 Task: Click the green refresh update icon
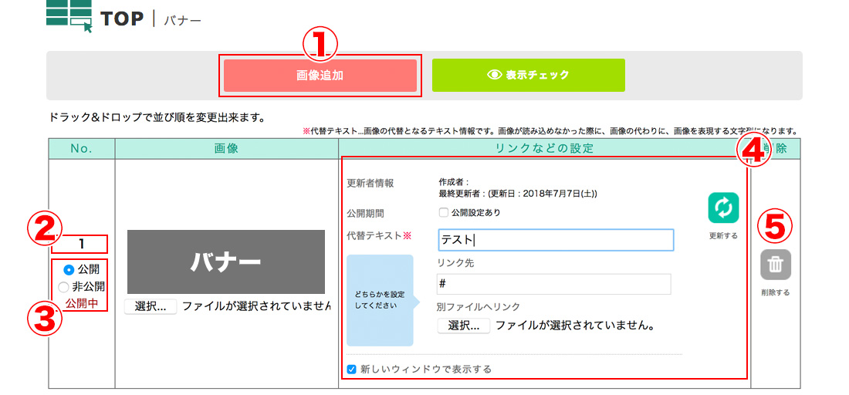tap(723, 208)
